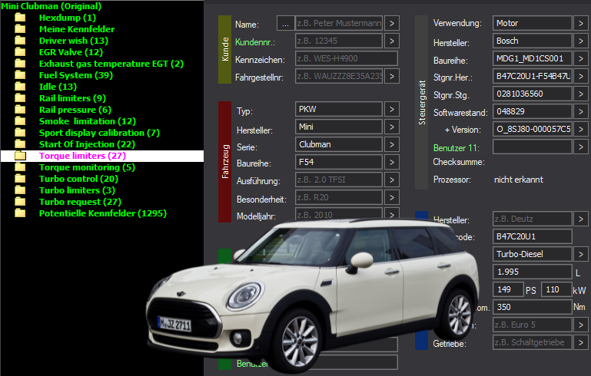Open the arrow next to Stgnr.Her. field

(581, 76)
